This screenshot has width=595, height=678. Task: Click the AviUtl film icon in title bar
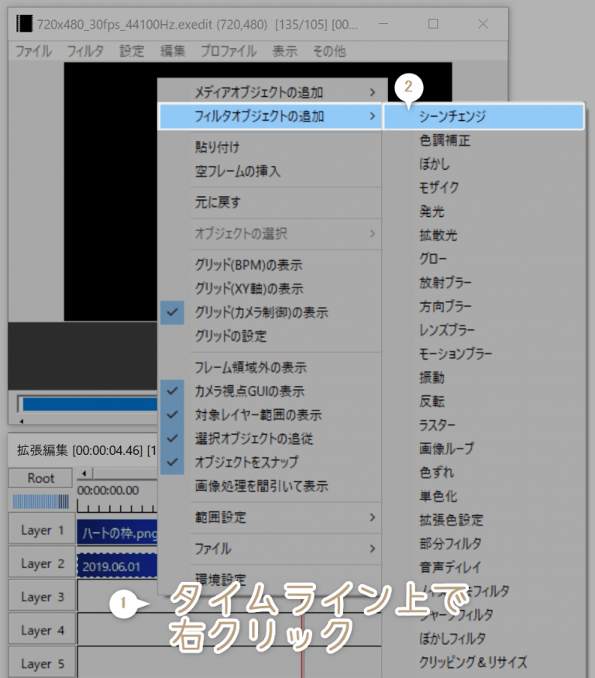click(x=24, y=23)
